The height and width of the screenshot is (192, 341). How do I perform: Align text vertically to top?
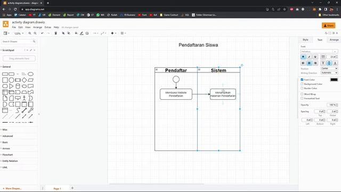coord(323,63)
